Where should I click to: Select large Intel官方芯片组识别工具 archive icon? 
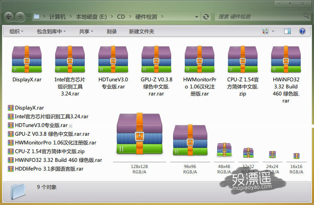click(70, 59)
